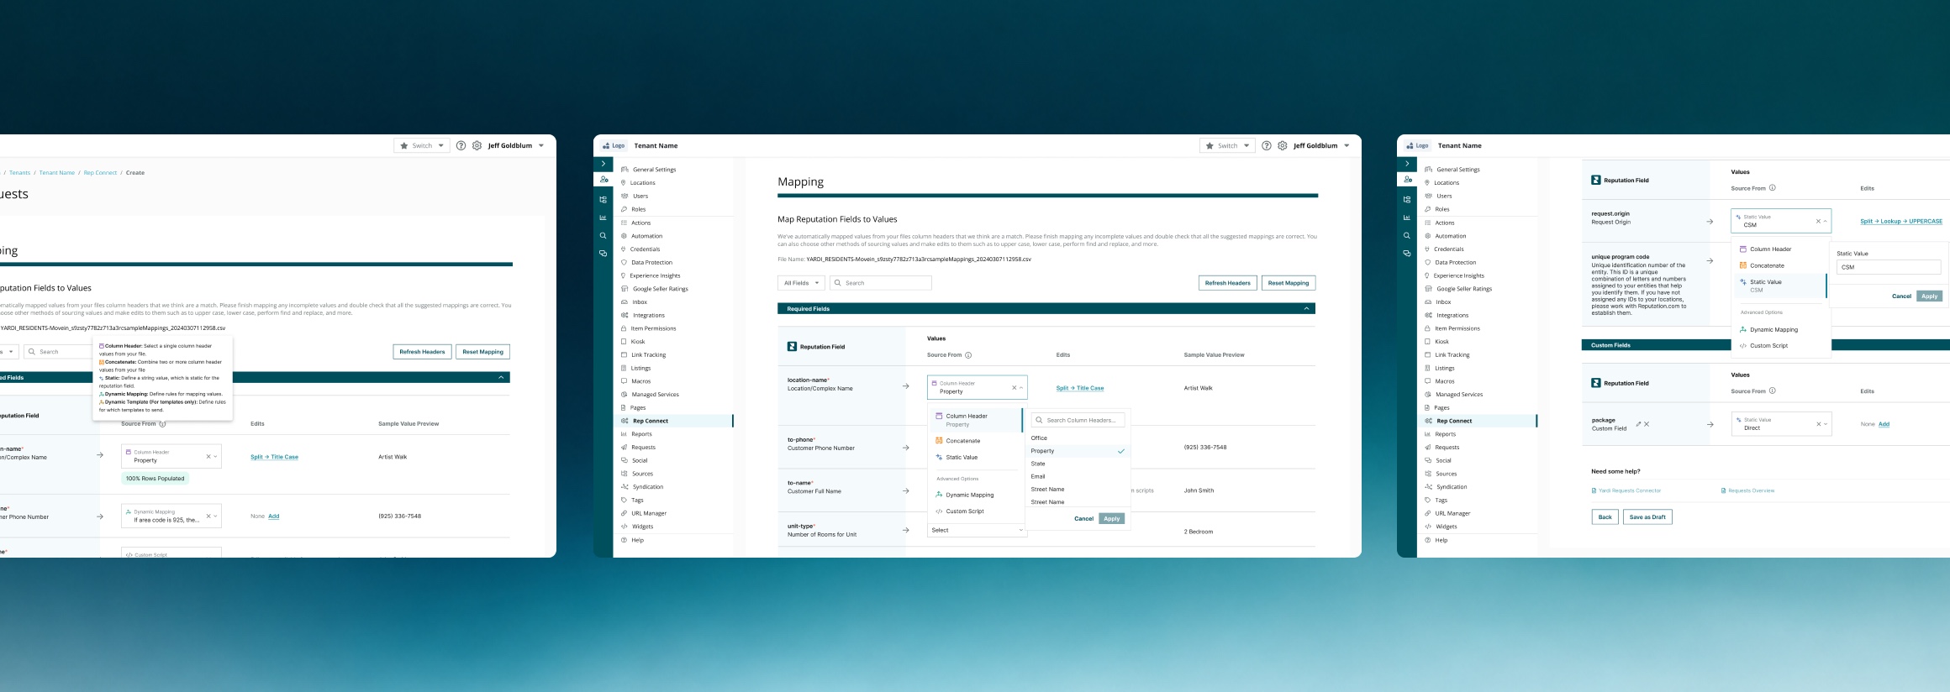Clear Property column header selection in middle window
This screenshot has width=1950, height=692.
(1015, 387)
